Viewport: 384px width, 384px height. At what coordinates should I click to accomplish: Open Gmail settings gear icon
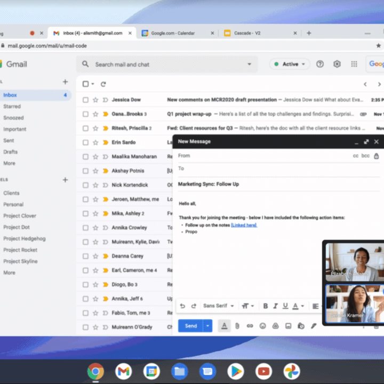(337, 64)
